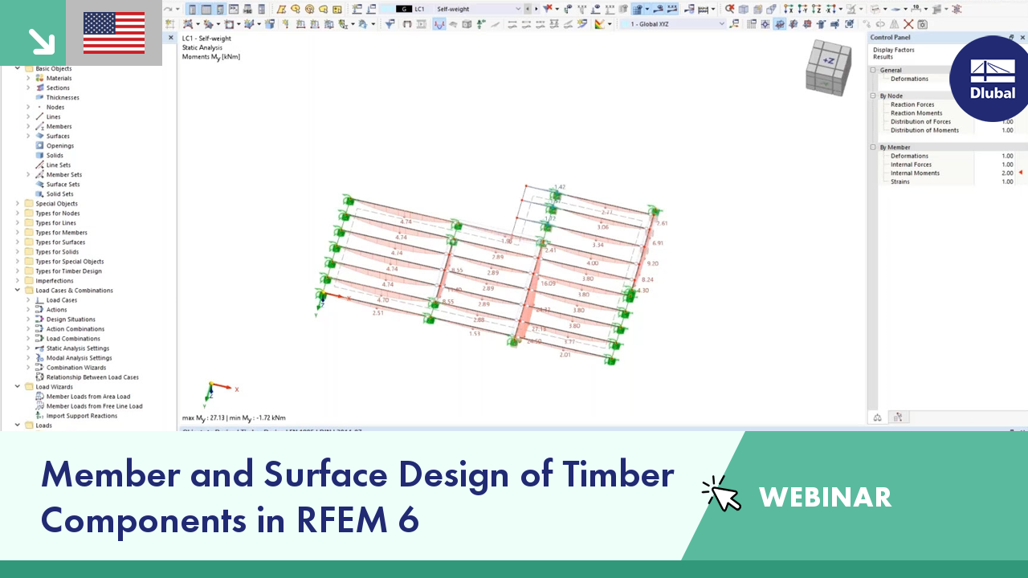Toggle the results diagram display button
This screenshot has width=1028, height=578.
[439, 24]
